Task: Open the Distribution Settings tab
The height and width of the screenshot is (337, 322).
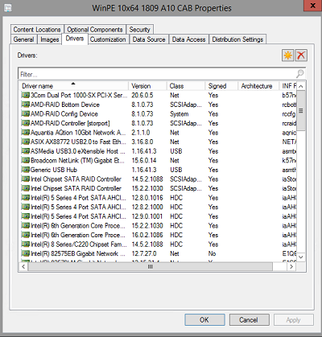Action: tap(237, 39)
